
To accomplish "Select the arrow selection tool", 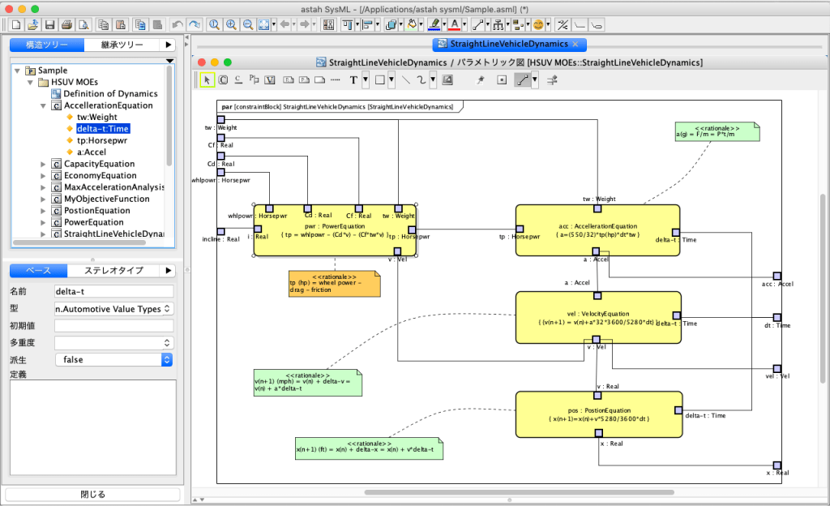I will [207, 79].
